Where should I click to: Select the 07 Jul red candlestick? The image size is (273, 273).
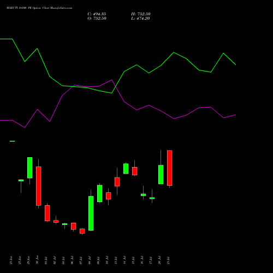coord(82,231)
